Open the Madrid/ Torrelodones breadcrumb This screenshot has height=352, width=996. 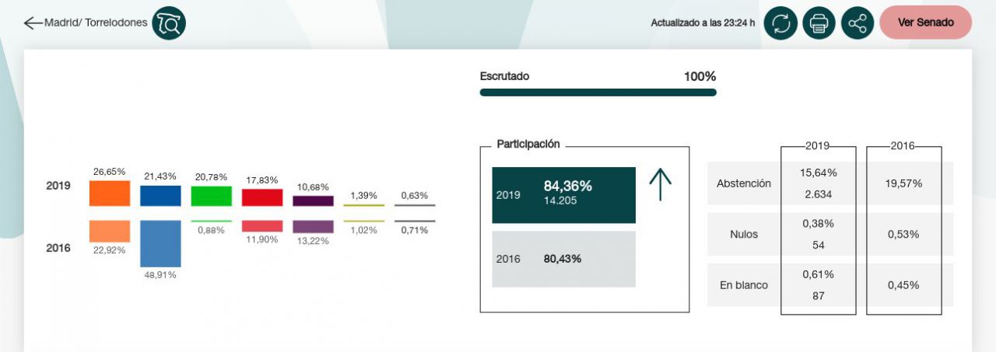(x=96, y=23)
